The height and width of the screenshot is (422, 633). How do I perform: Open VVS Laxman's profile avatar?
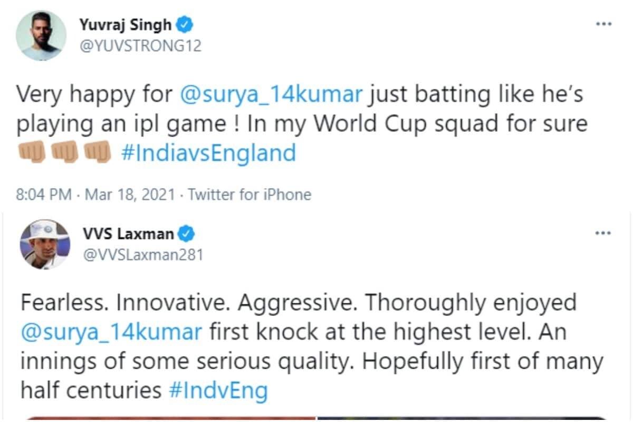(45, 244)
